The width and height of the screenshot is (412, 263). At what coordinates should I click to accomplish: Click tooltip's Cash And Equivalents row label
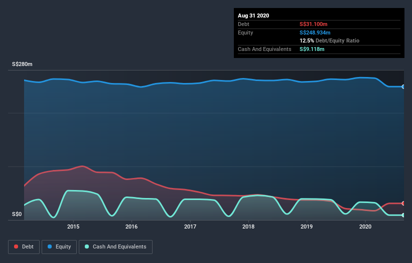coord(264,49)
